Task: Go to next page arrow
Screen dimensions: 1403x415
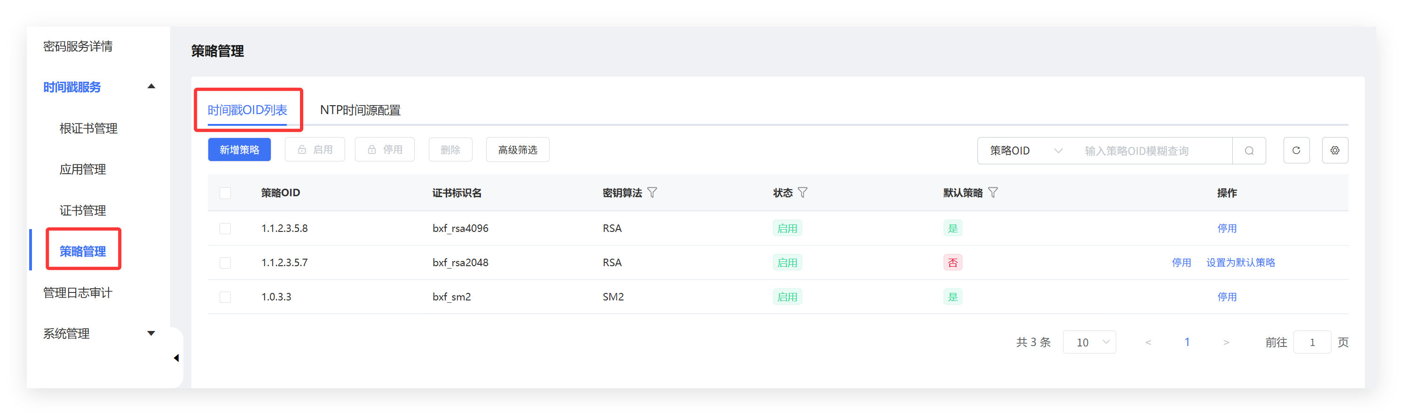Action: [1226, 342]
